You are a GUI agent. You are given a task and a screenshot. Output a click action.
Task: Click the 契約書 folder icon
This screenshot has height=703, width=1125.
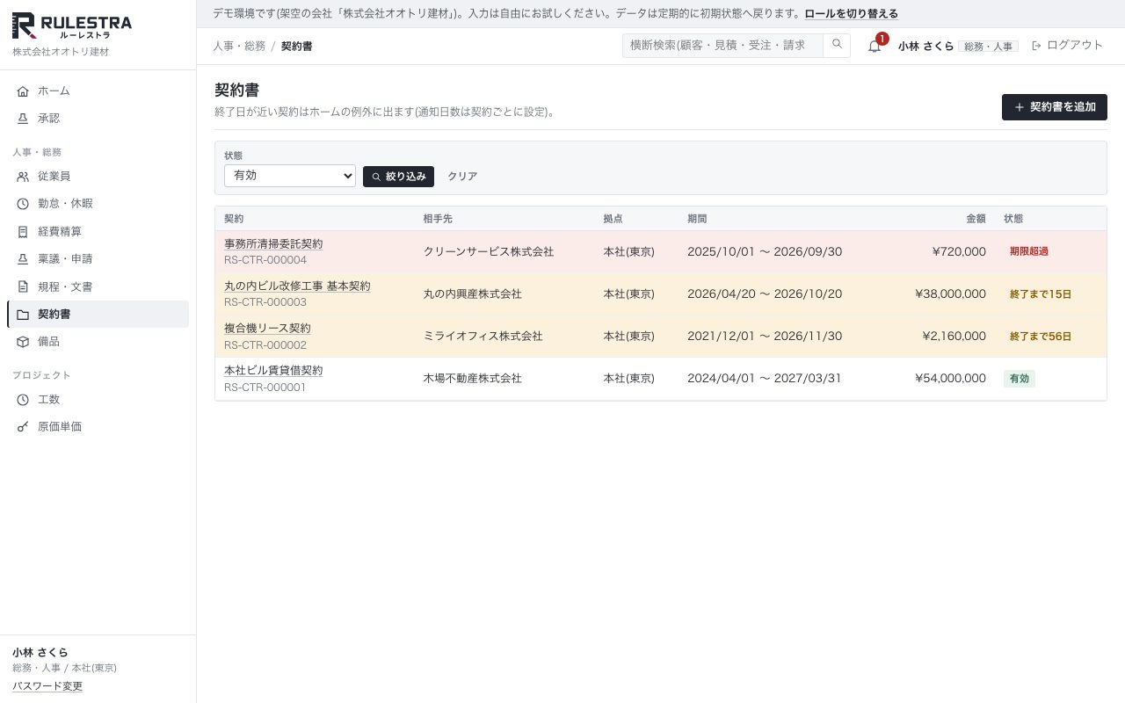[23, 315]
